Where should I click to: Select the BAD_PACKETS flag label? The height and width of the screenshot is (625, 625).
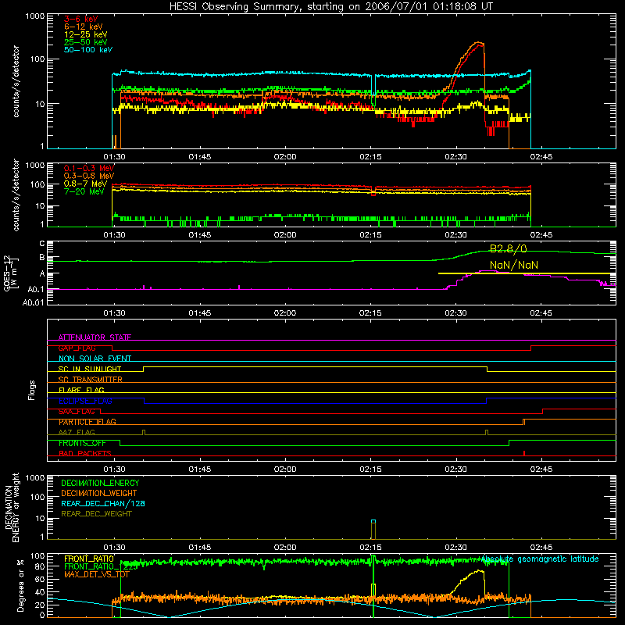point(85,453)
